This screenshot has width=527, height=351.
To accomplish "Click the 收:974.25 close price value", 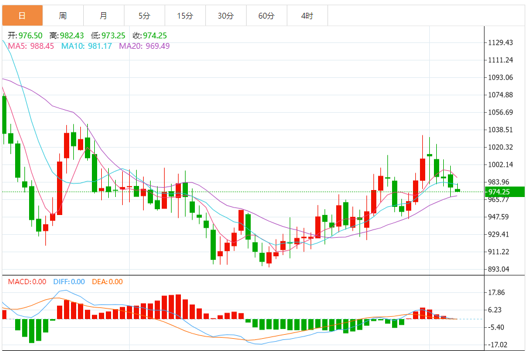I will [x=149, y=35].
